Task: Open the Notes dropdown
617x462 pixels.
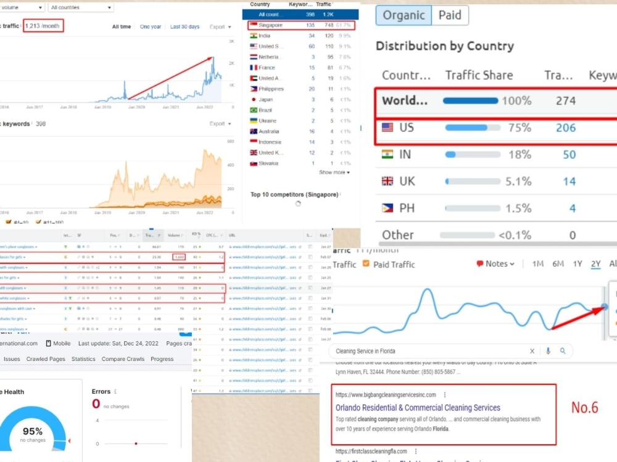Action: [500, 264]
